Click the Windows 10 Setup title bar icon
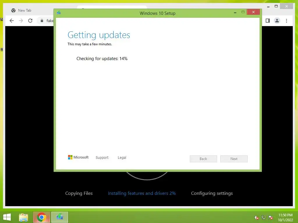The width and height of the screenshot is (298, 223). pyautogui.click(x=59, y=13)
